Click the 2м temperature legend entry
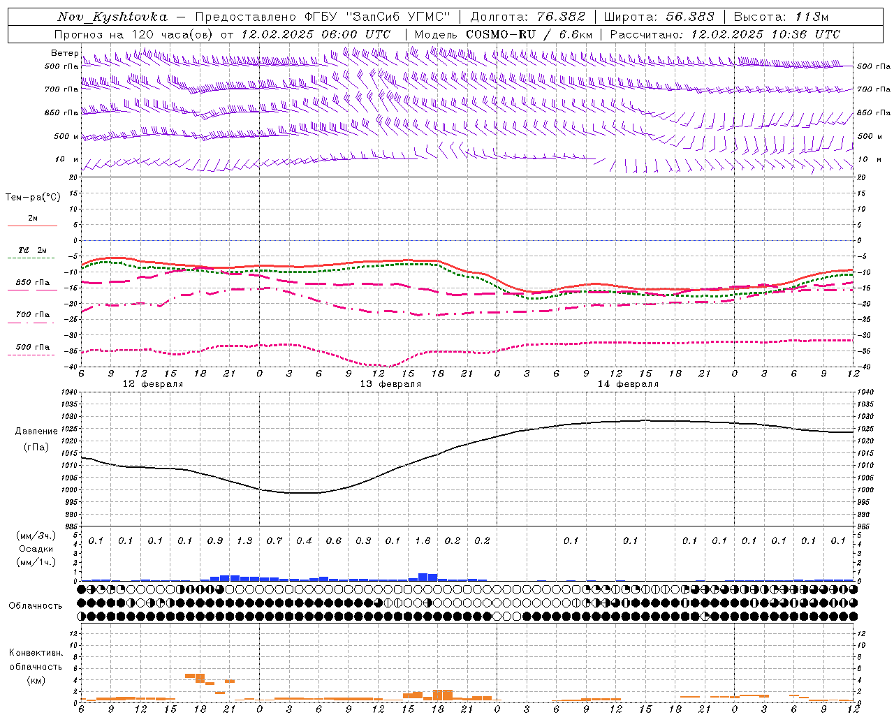 pos(33,219)
